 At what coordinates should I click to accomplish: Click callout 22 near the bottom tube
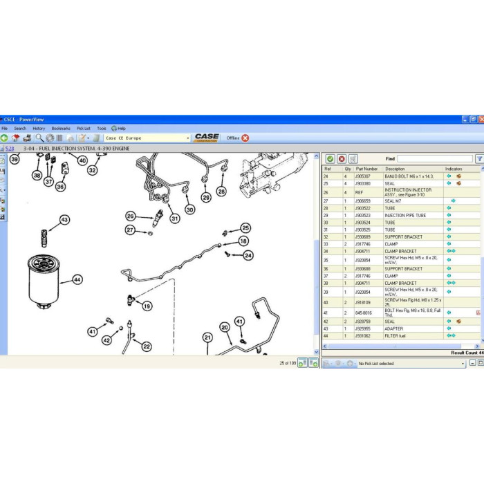[147, 346]
